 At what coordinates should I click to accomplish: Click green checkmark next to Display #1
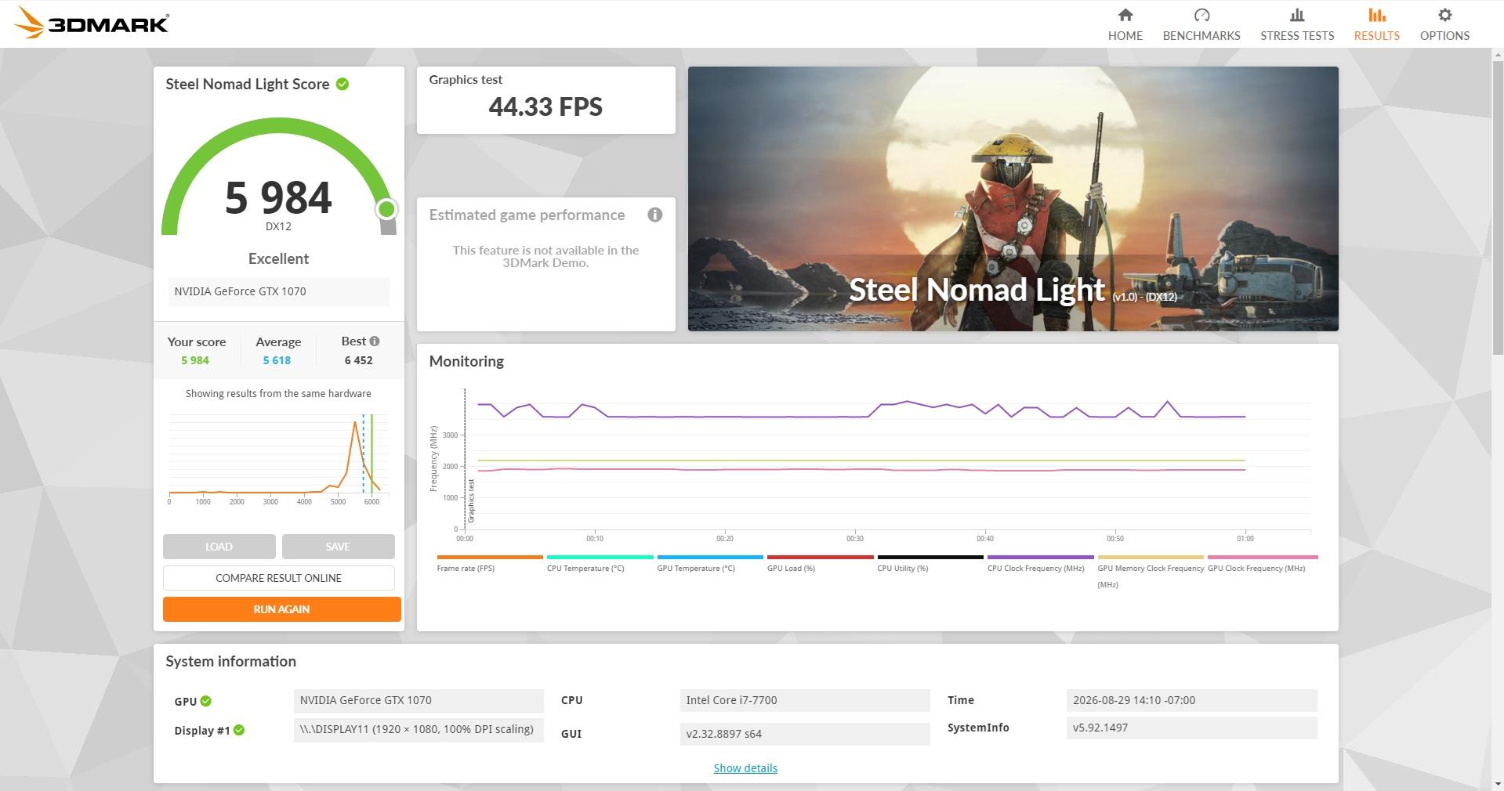coord(239,730)
